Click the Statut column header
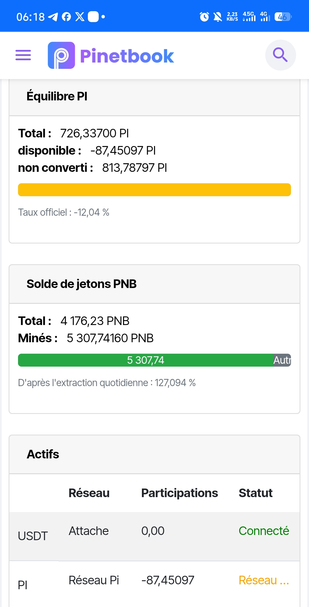 click(x=255, y=493)
